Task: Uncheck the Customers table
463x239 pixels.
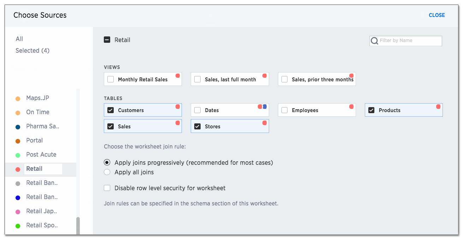Action: [111, 110]
